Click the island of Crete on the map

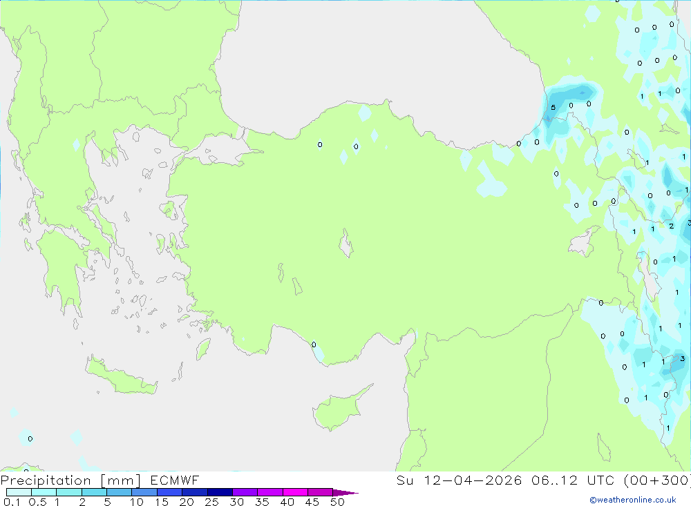tap(121, 377)
